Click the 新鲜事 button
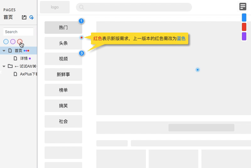This screenshot has height=168, width=251. click(x=63, y=75)
